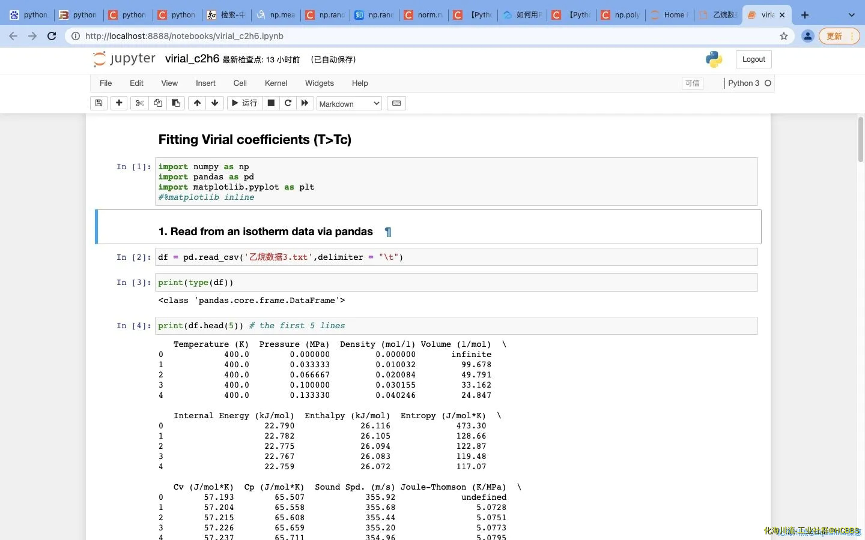Viewport: 865px width, 540px height.
Task: Open the Edit menu
Action: pos(136,83)
